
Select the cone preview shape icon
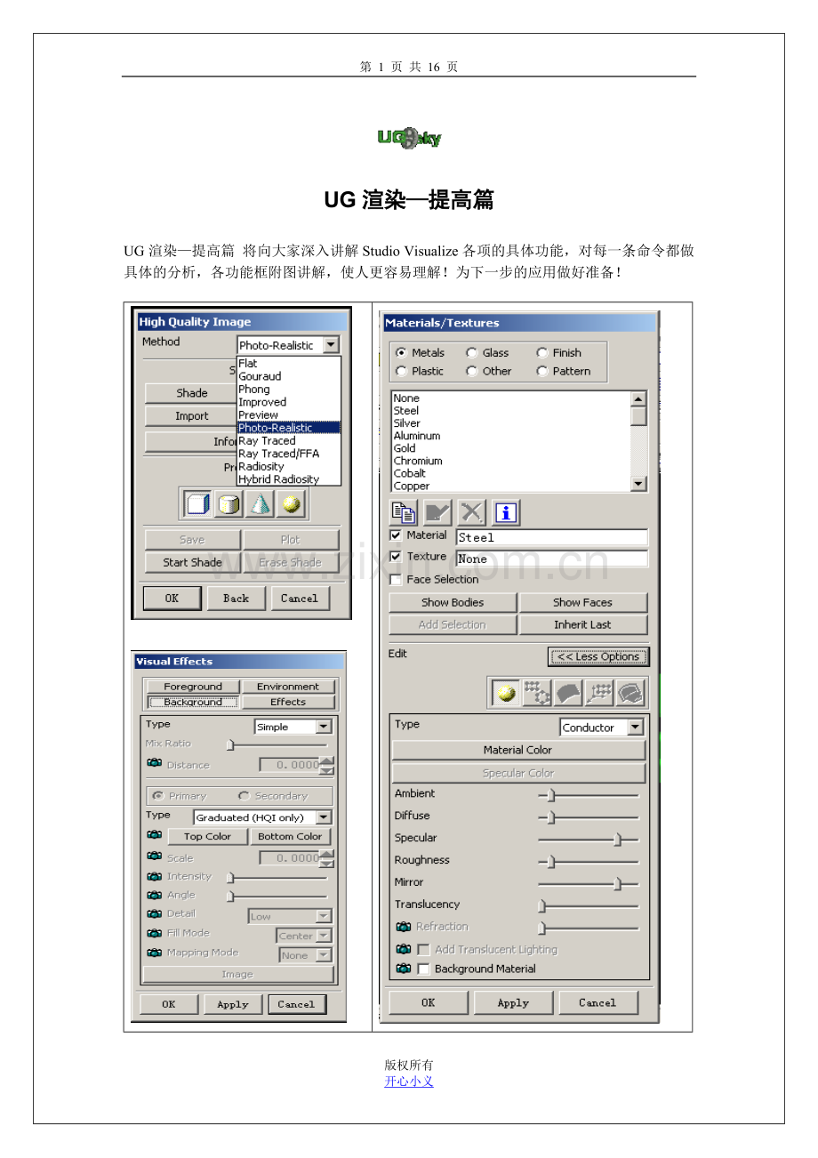260,505
